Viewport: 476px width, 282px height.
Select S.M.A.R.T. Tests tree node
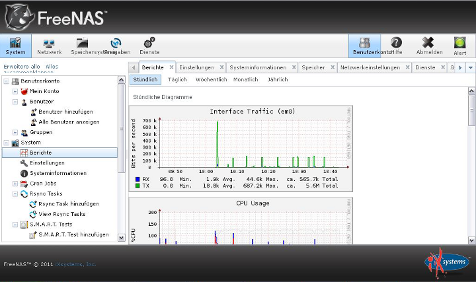tap(51, 225)
